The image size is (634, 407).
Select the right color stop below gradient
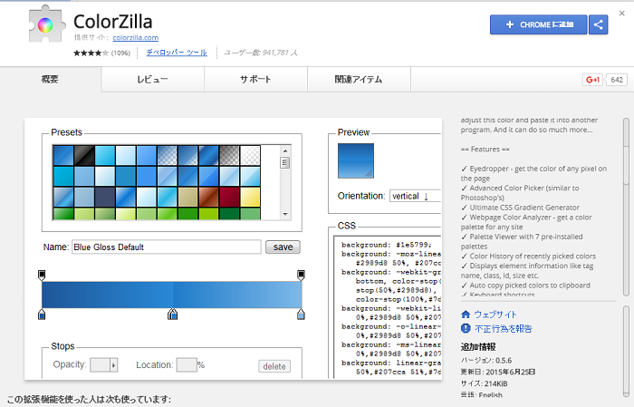click(x=301, y=314)
